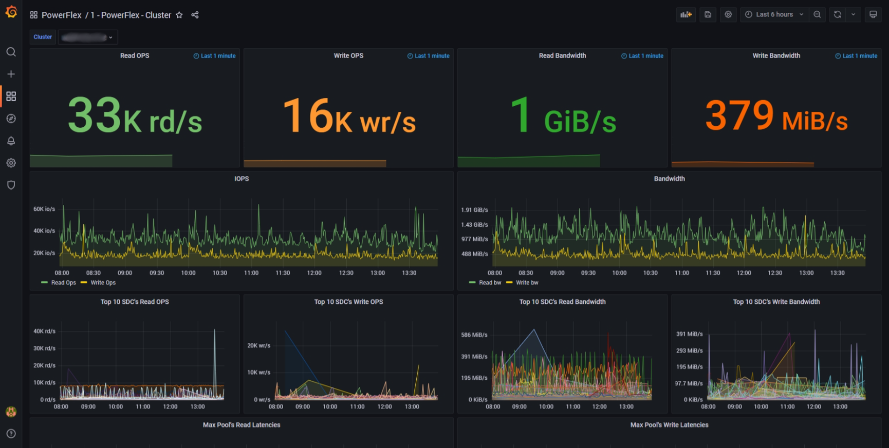
Task: Click the 1.91 GiB/s axis label
Action: [474, 210]
